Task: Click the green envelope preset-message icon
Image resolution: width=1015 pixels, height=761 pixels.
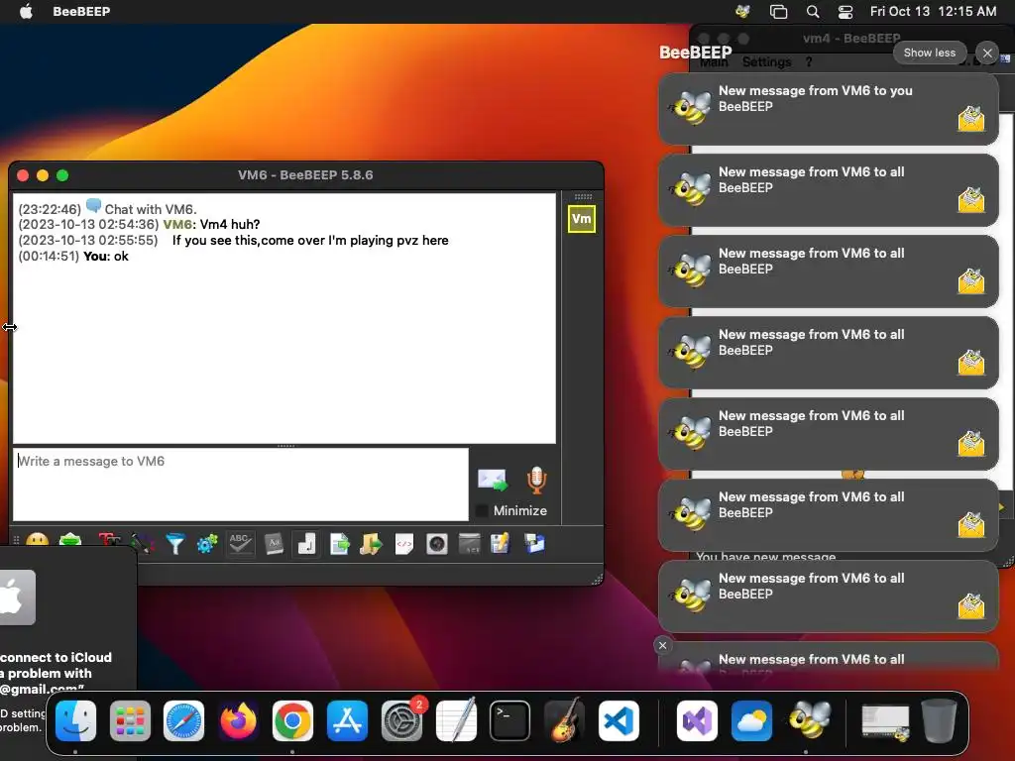Action: (70, 541)
